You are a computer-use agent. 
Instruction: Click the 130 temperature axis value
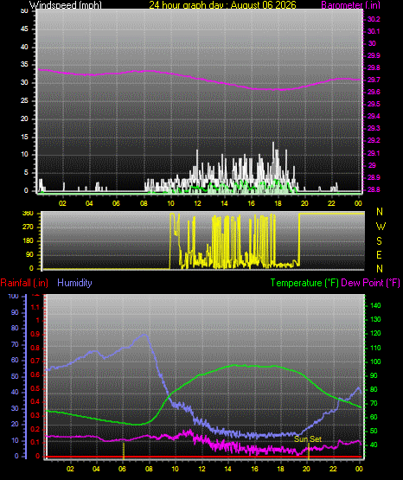click(x=375, y=319)
